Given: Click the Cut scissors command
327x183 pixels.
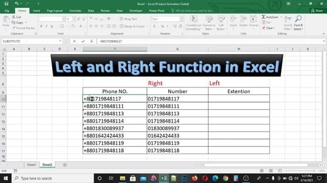Looking at the screenshot, I should coord(16,17).
